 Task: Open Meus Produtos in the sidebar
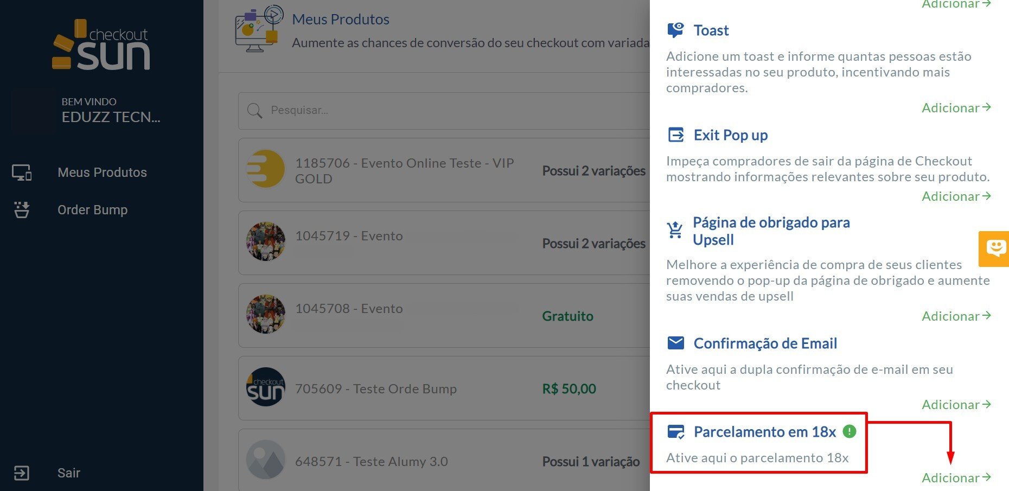(102, 173)
